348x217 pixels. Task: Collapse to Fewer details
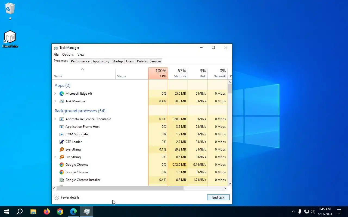pyautogui.click(x=67, y=197)
